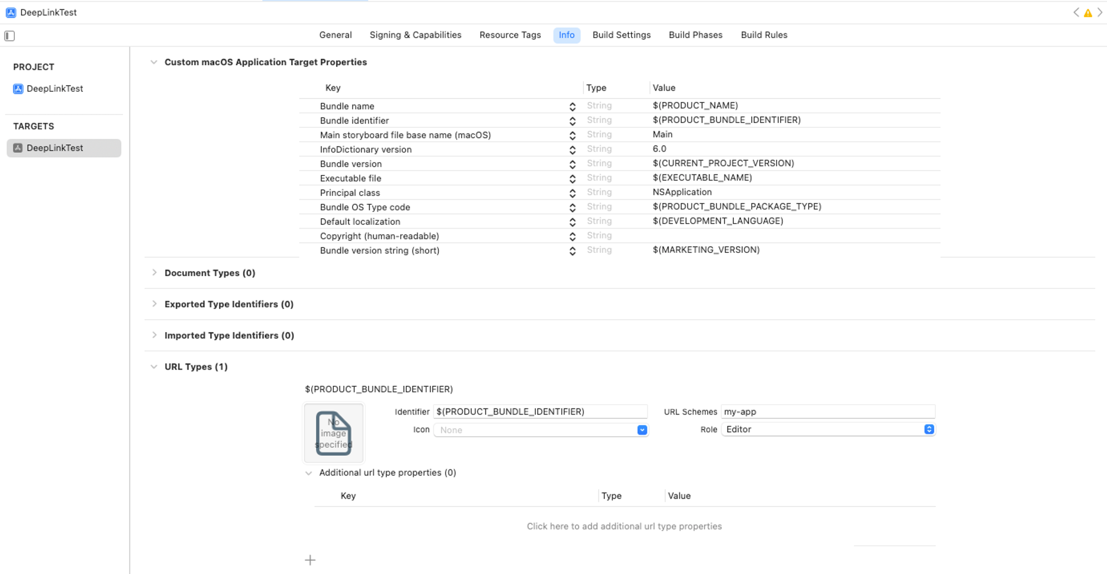Click the stepper for Default localization key
Screen dimensions: 1107x574
[x=572, y=221]
